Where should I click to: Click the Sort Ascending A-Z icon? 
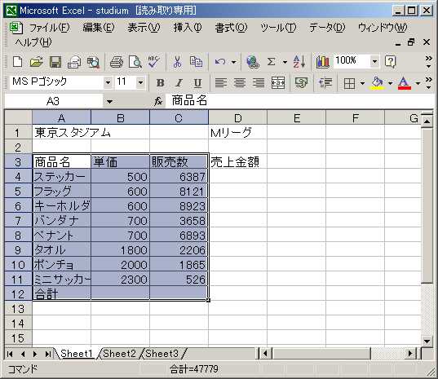point(299,62)
